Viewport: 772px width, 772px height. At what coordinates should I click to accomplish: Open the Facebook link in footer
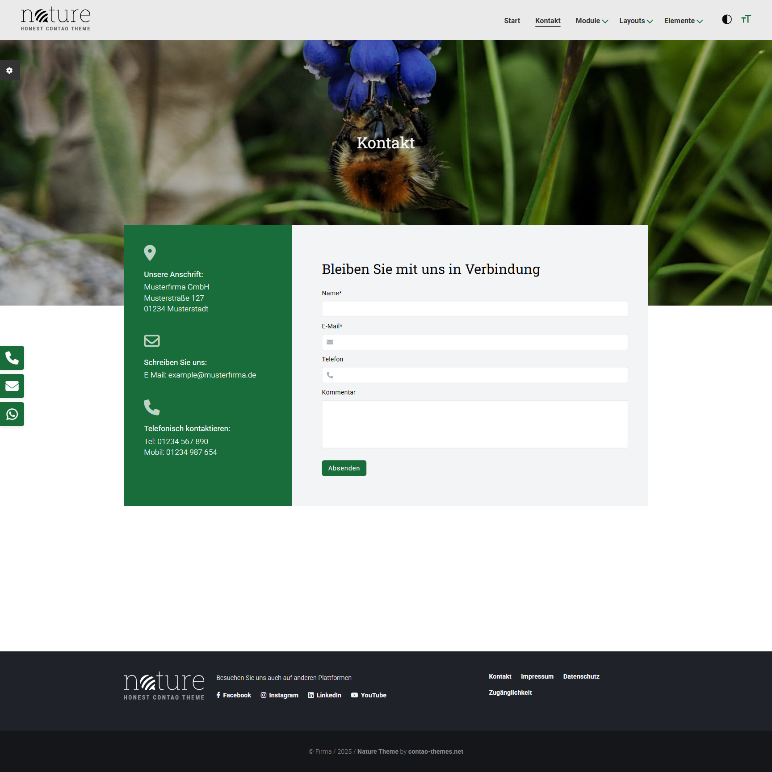coord(234,695)
